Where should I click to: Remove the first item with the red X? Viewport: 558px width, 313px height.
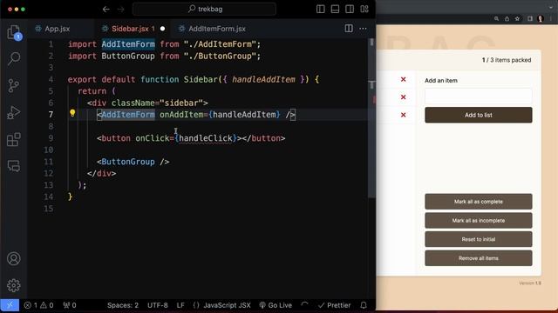(x=403, y=79)
